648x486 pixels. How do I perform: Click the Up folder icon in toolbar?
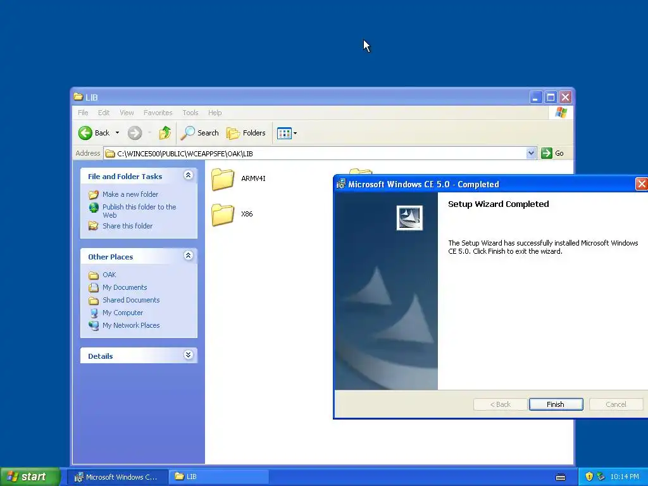click(x=165, y=133)
